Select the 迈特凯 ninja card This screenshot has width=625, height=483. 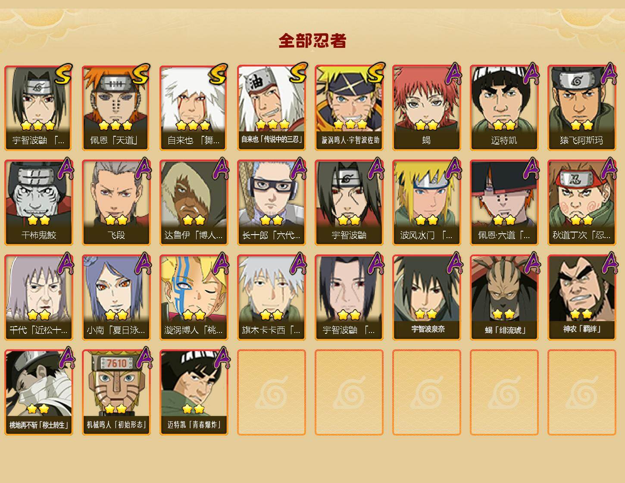click(x=504, y=108)
